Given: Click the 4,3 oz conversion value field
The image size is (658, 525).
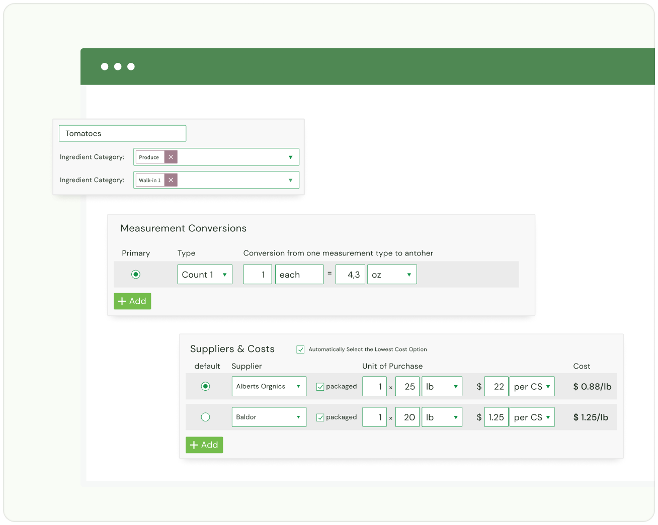Looking at the screenshot, I should click(350, 274).
